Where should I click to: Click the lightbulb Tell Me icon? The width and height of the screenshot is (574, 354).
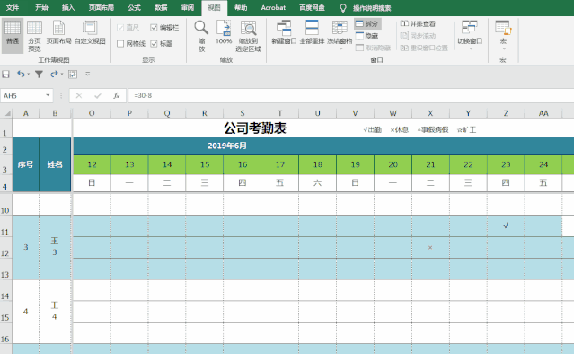click(343, 8)
